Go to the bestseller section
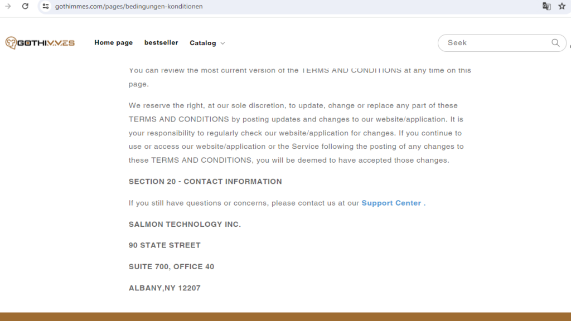571x321 pixels. pos(161,42)
